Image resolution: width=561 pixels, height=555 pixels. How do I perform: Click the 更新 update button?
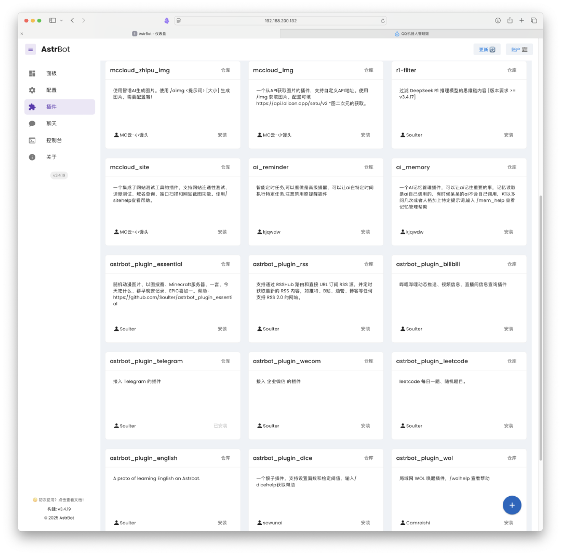click(487, 49)
